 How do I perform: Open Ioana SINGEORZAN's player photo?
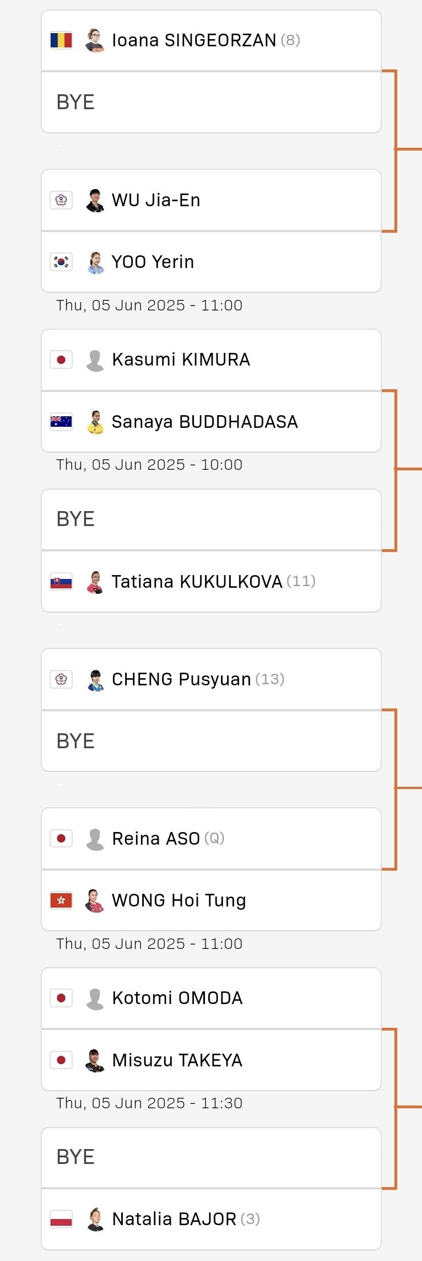[x=95, y=40]
